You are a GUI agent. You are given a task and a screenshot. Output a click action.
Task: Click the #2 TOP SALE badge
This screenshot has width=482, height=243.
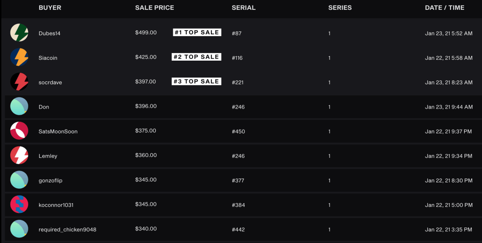[196, 57]
